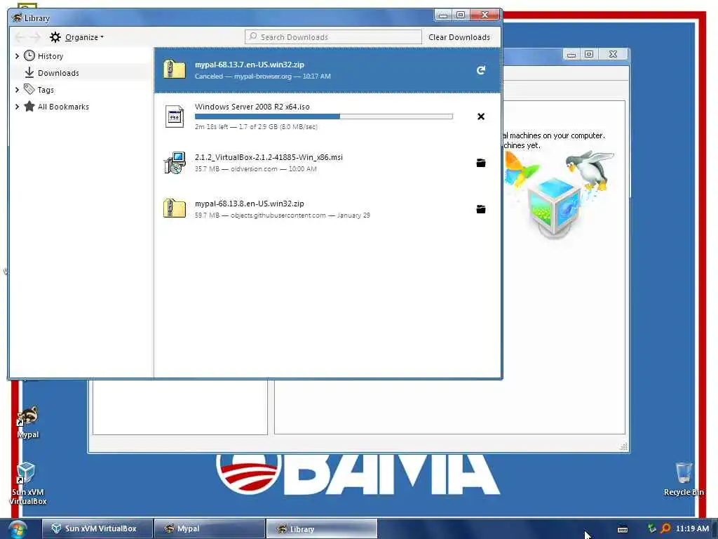Click the keyboard tray icon
Viewport: 718px width, 539px height.
pos(623,529)
